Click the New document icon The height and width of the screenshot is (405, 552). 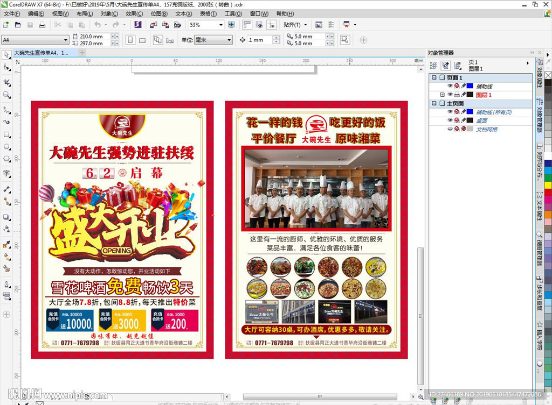[x=5, y=25]
